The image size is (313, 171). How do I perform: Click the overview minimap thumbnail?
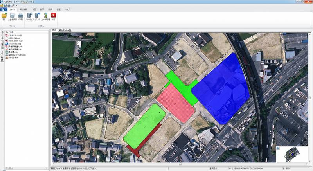291,154
